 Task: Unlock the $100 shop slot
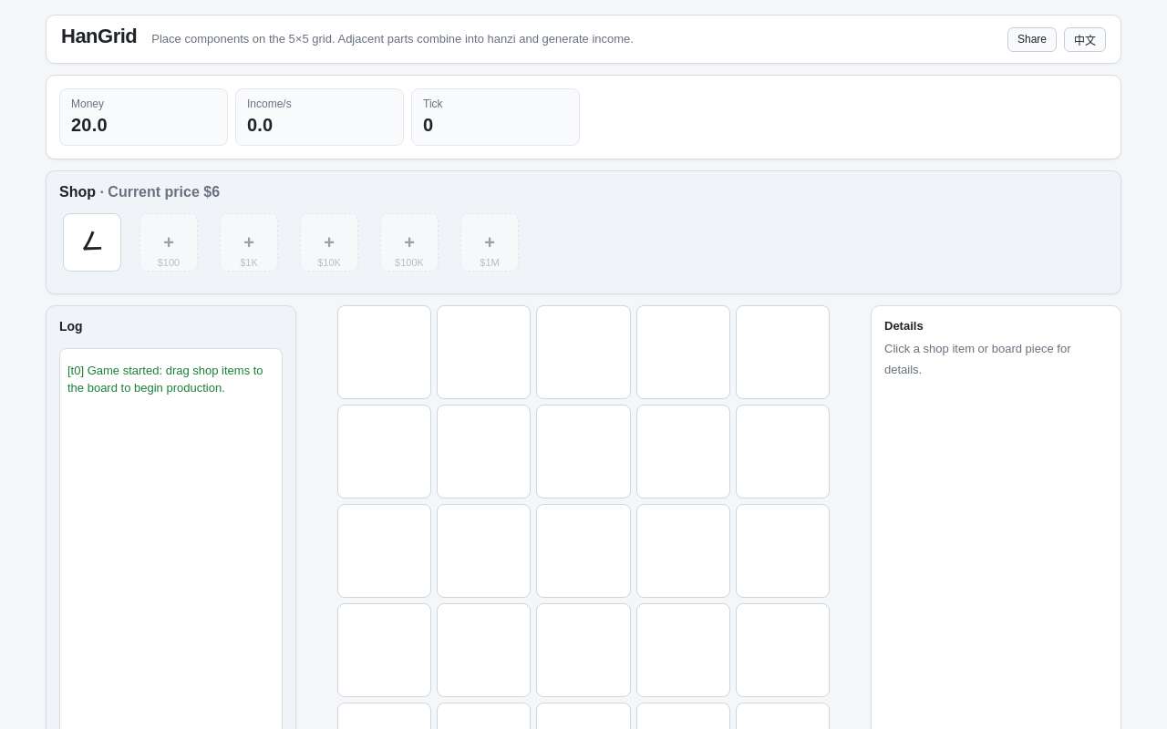[x=169, y=242]
